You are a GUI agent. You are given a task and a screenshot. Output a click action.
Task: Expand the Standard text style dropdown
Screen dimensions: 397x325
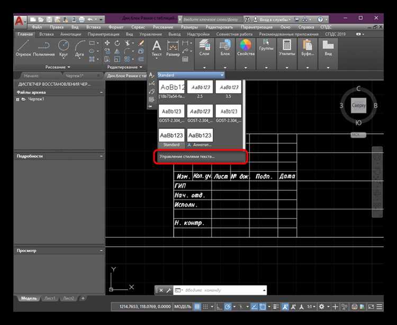(222, 75)
